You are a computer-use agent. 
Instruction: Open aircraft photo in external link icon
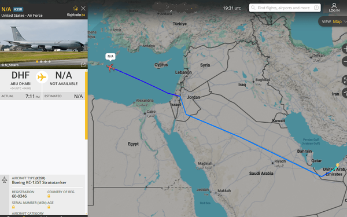click(83, 65)
